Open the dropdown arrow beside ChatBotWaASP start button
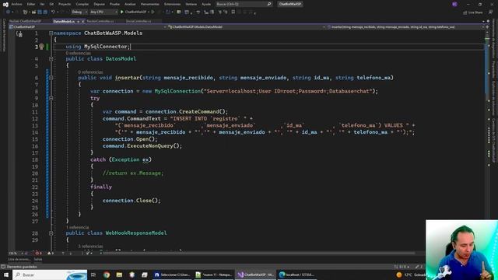The width and height of the screenshot is (498, 280). 149,12
